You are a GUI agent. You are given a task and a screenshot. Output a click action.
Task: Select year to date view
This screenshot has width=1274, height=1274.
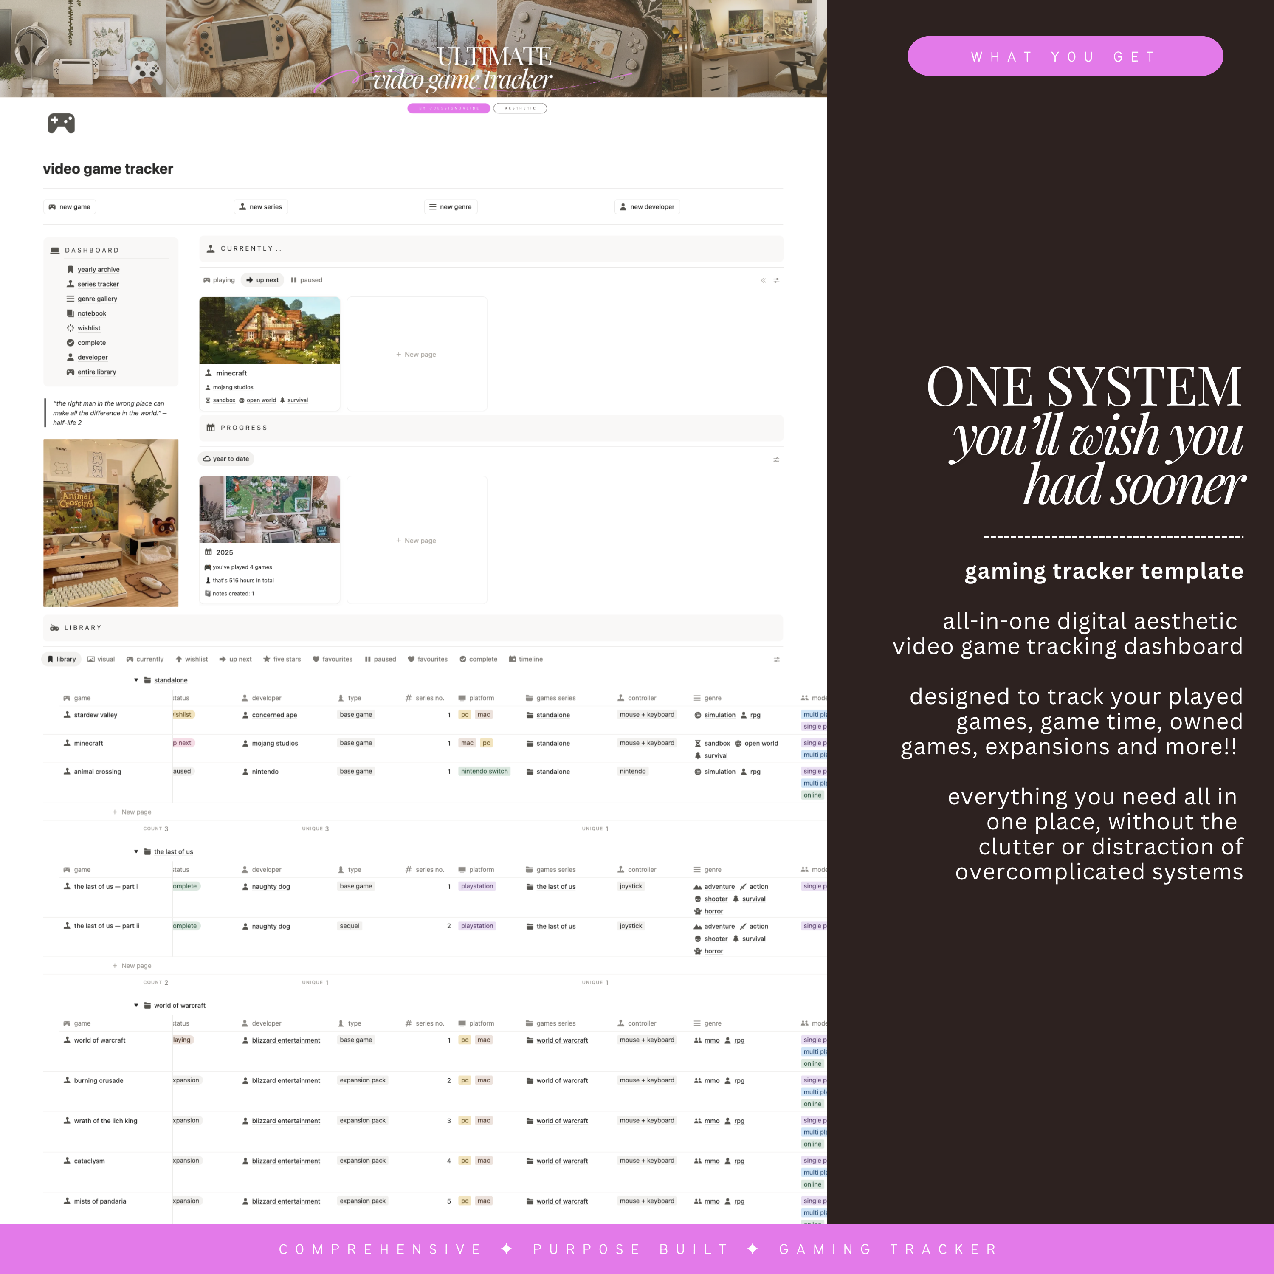226,459
